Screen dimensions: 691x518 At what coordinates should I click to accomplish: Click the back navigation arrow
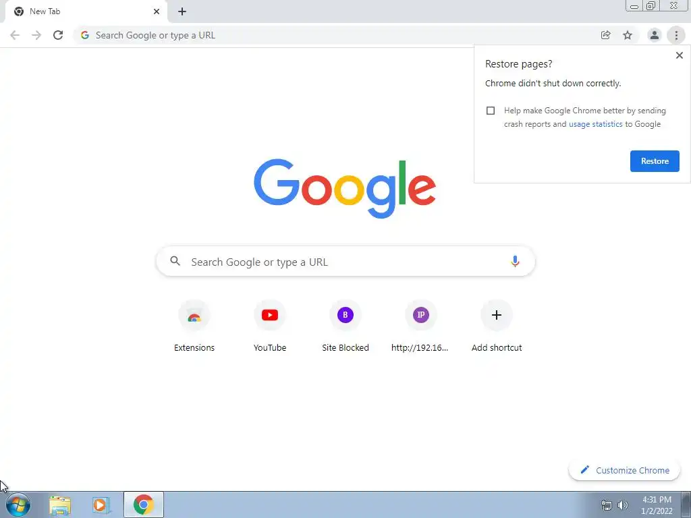15,35
